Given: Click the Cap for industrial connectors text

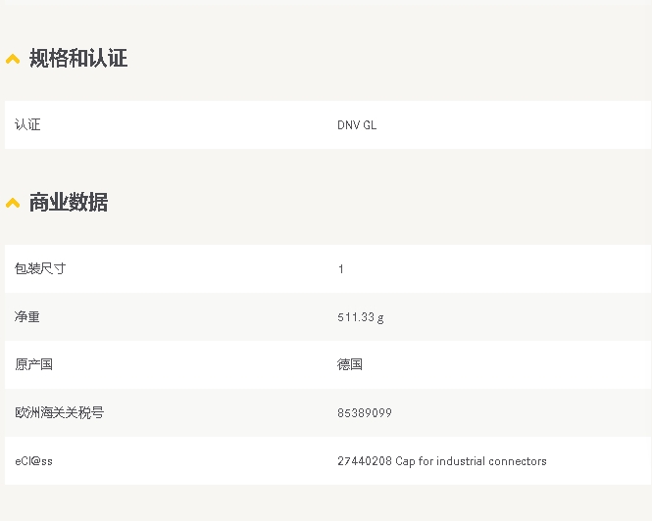Looking at the screenshot, I should [x=472, y=461].
